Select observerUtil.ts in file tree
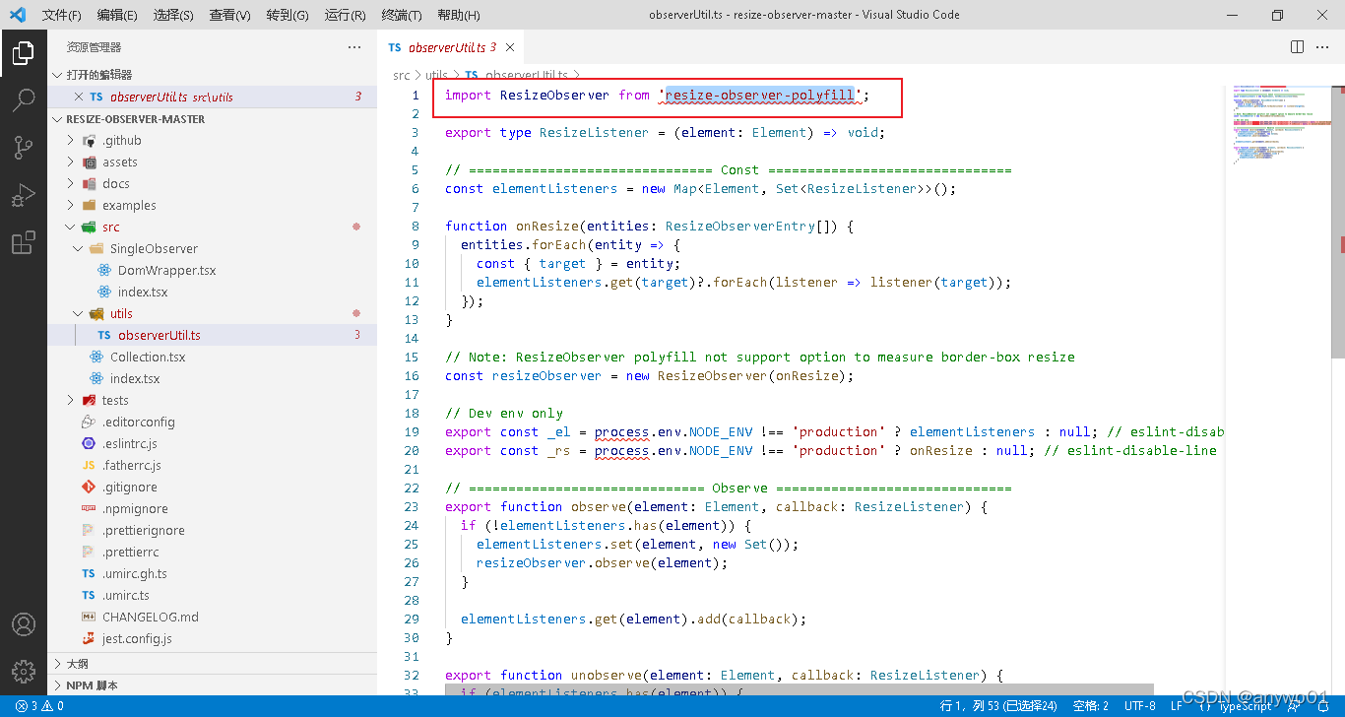This screenshot has height=717, width=1345. [x=212, y=335]
